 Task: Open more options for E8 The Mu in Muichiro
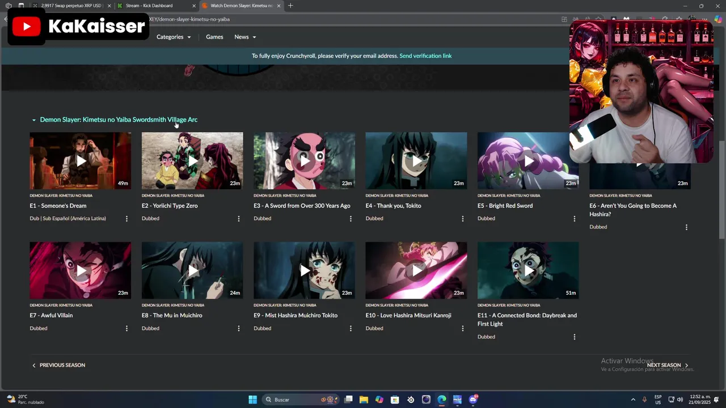(x=238, y=329)
